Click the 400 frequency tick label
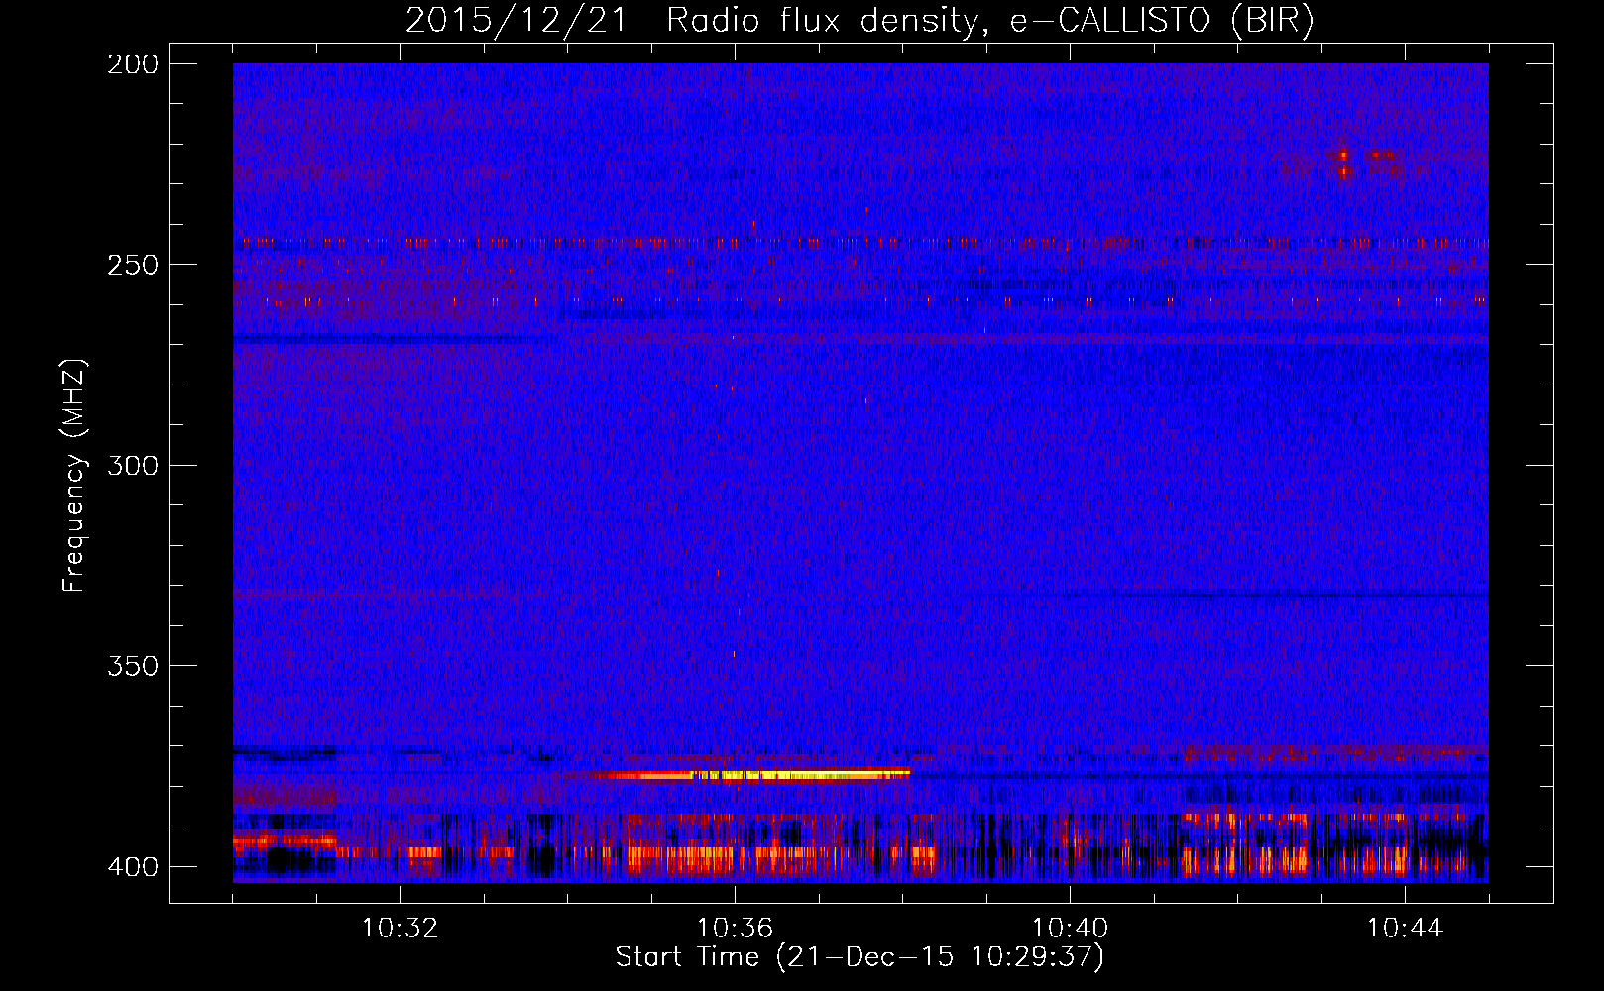The height and width of the screenshot is (991, 1604). [x=133, y=866]
